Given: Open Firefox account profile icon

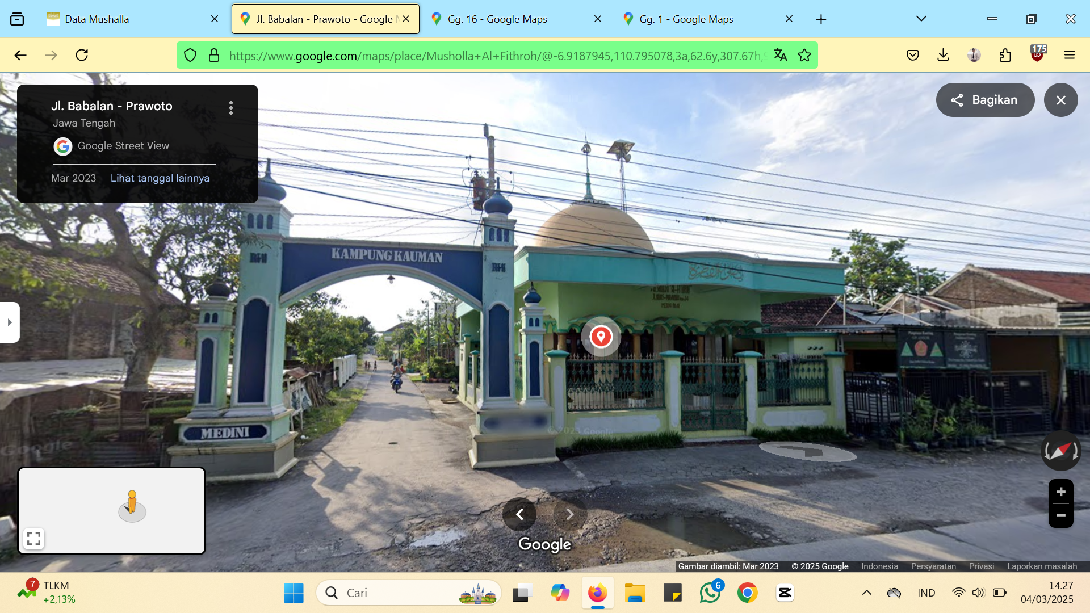Looking at the screenshot, I should click(974, 55).
